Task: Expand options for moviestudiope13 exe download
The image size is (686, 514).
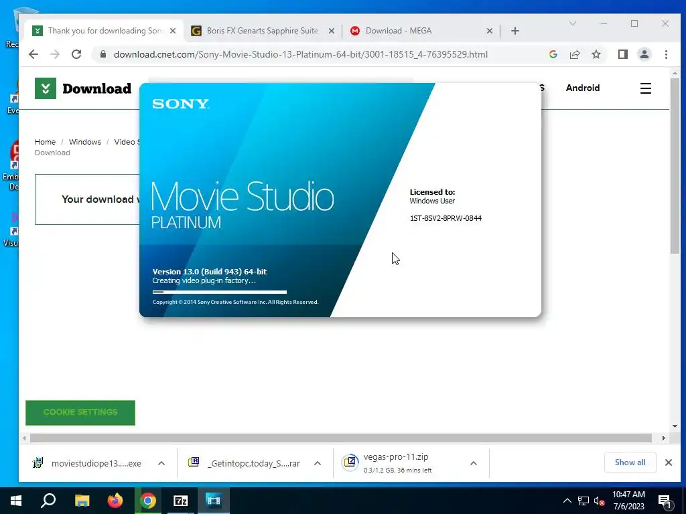Action: click(x=161, y=463)
